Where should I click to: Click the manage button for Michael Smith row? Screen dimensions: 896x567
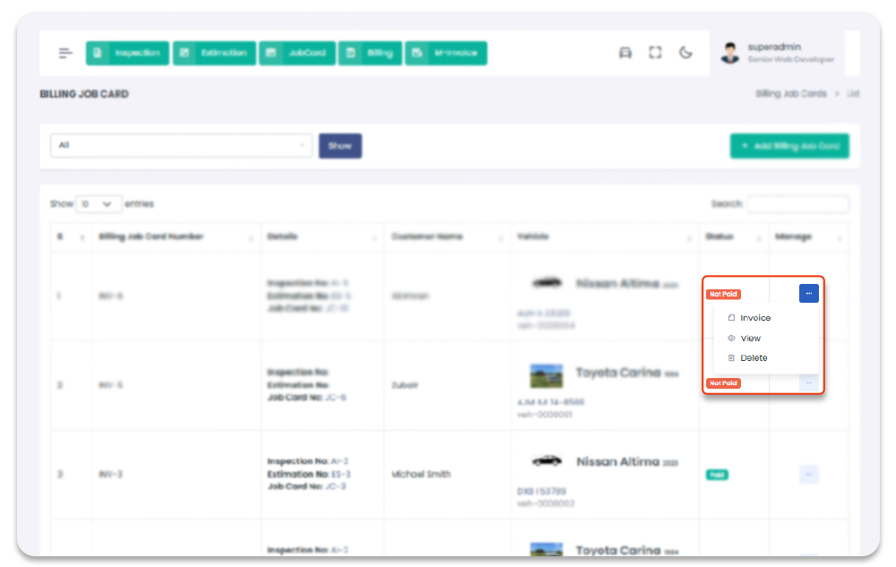(808, 474)
